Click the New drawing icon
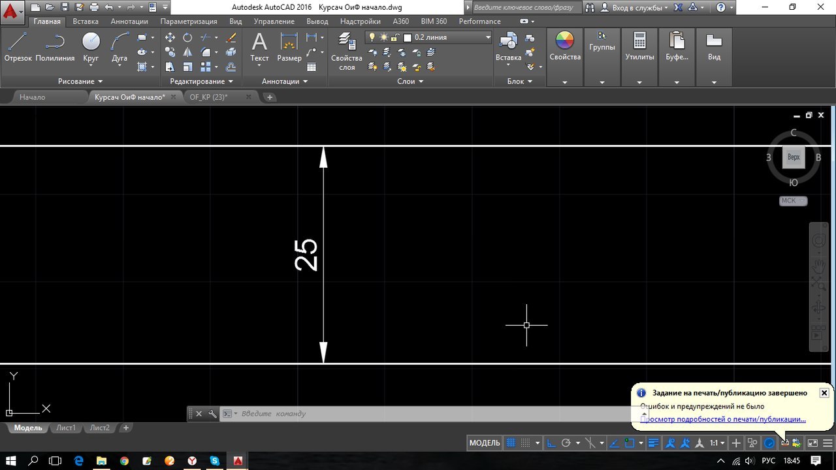Image resolution: width=836 pixels, height=470 pixels. [36, 8]
